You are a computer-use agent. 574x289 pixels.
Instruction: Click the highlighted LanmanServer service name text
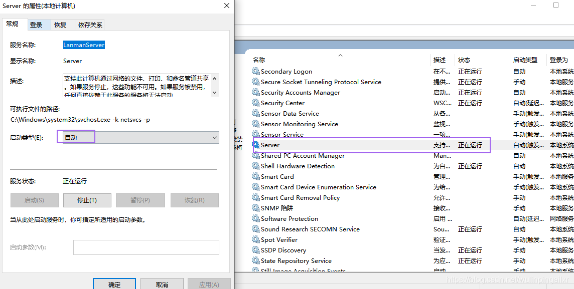(84, 45)
